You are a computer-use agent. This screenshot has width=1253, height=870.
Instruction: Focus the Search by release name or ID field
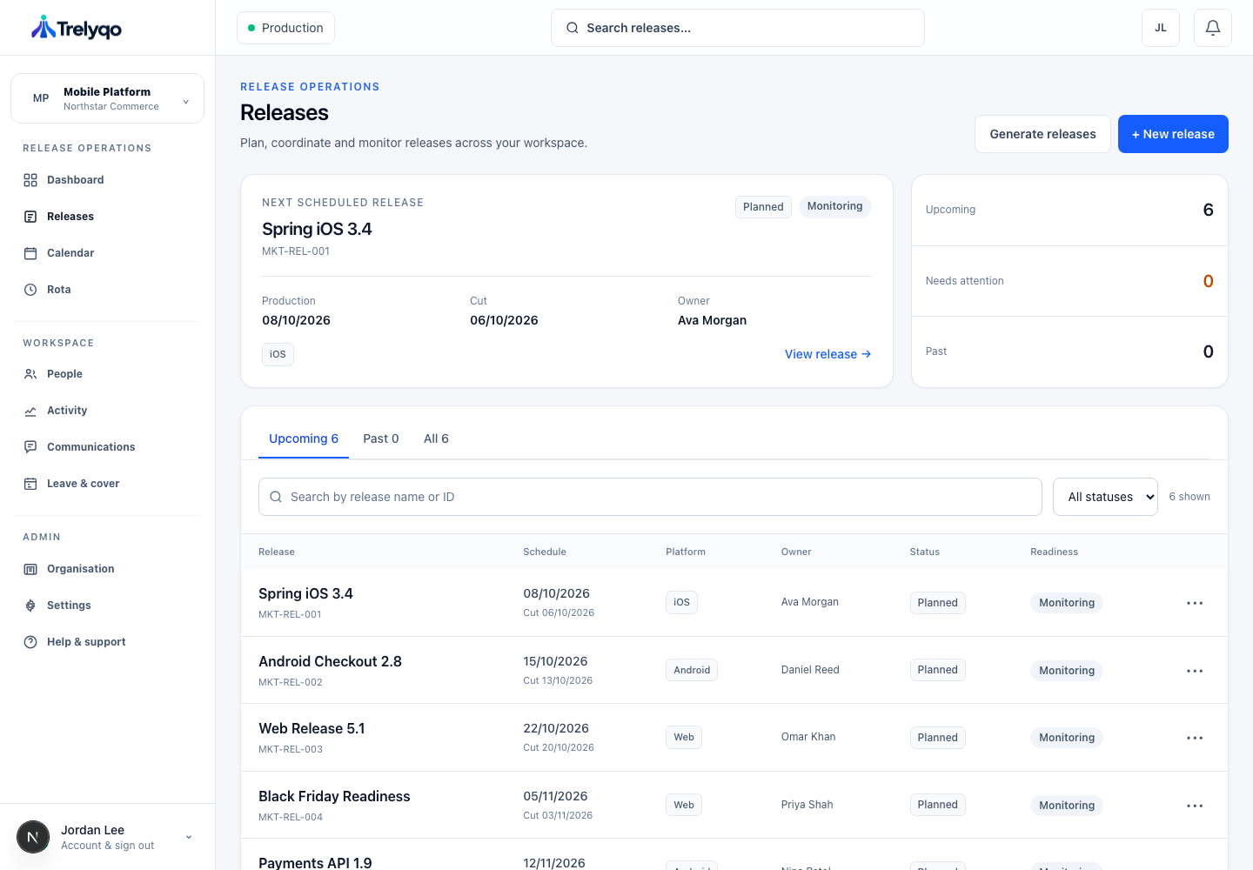650,497
